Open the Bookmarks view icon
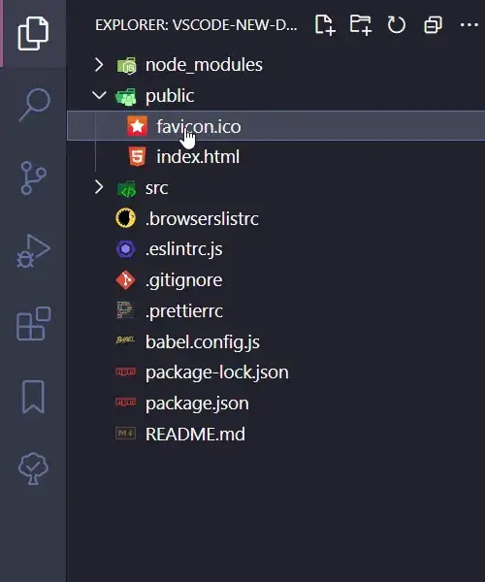Viewport: 485px width, 582px height. (33, 397)
